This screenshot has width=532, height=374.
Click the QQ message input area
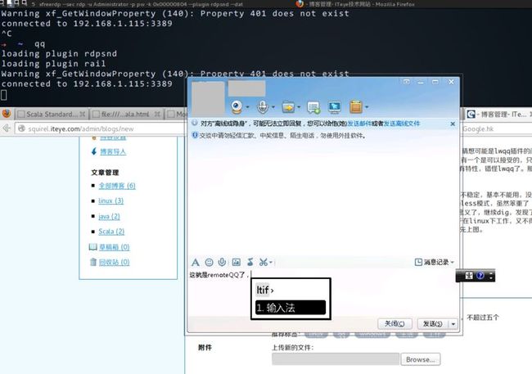tap(322, 292)
